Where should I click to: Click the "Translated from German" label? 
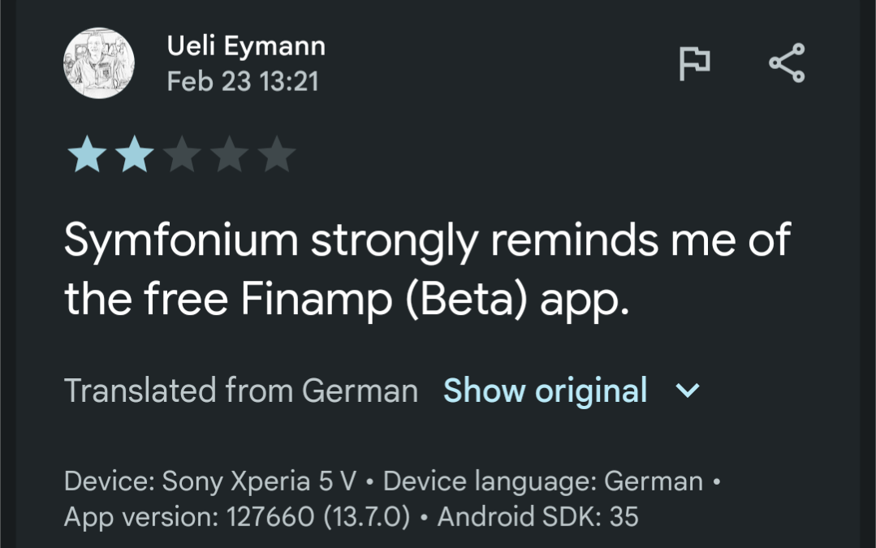[241, 391]
